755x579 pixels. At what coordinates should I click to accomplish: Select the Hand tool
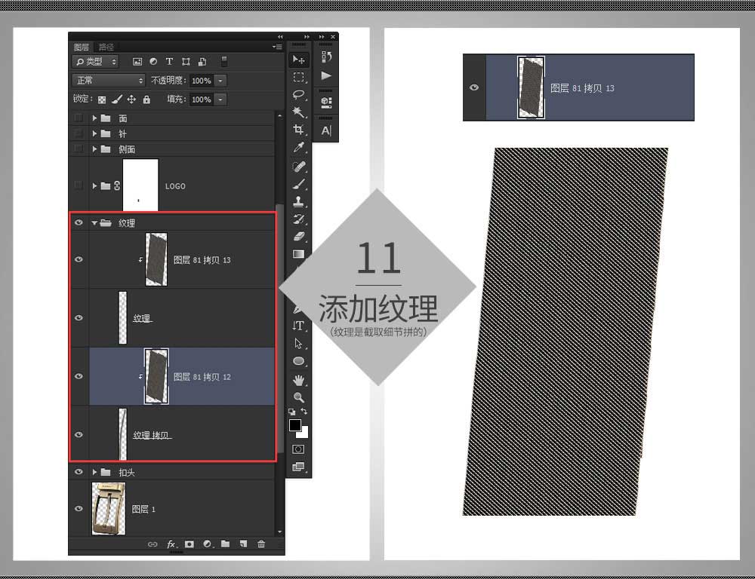(x=298, y=380)
